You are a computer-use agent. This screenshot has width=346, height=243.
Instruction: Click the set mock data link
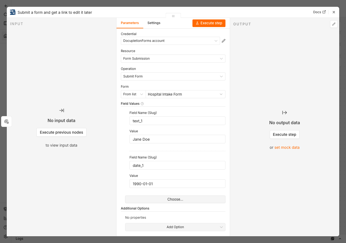287,147
